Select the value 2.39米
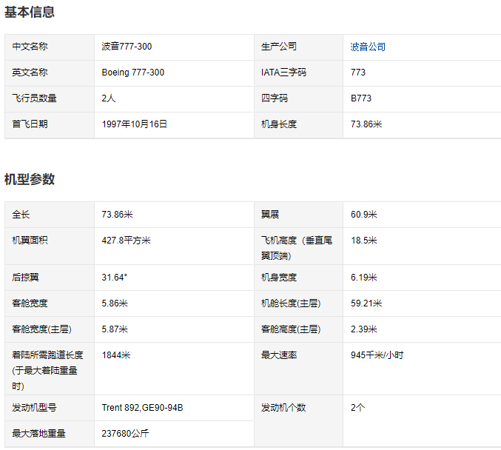This screenshot has width=501, height=450. tap(364, 329)
